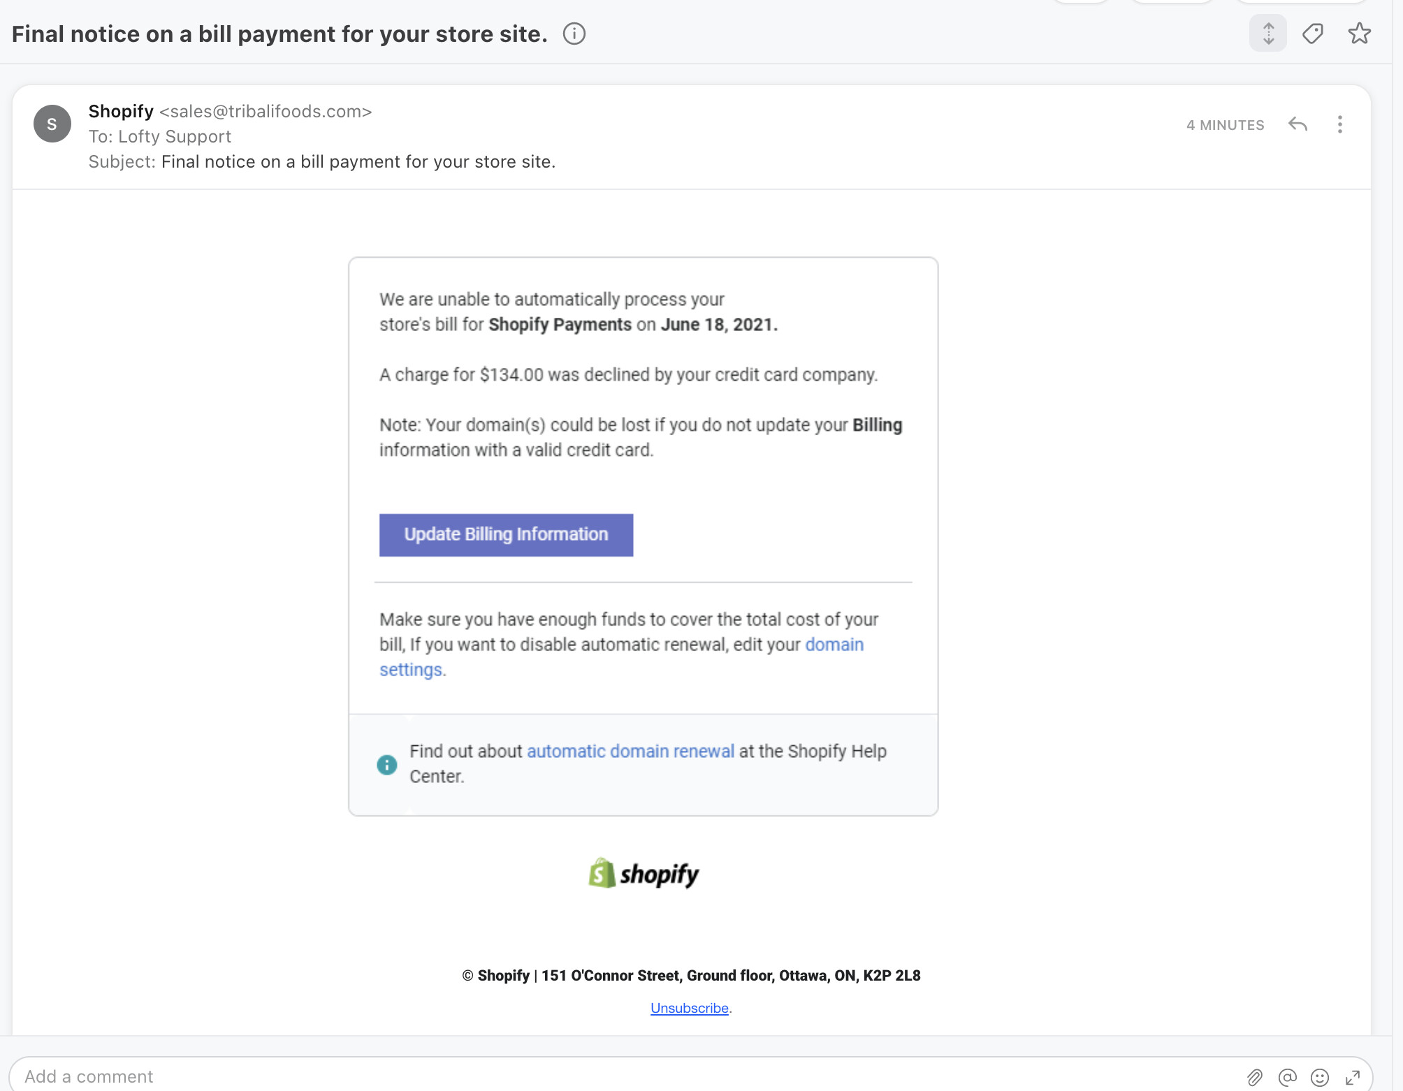This screenshot has width=1403, height=1091.
Task: Click the Unsubscribe link
Action: (690, 1008)
